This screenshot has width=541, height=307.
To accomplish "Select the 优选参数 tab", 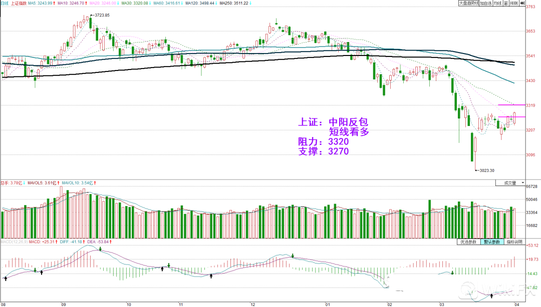I will tap(467, 242).
